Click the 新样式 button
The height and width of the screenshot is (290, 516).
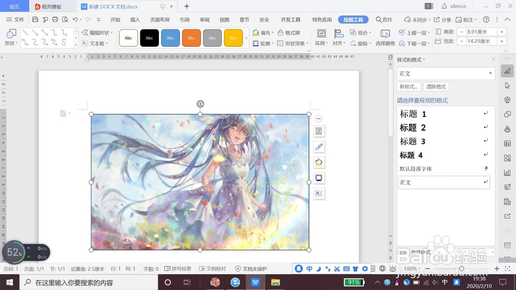click(409, 87)
